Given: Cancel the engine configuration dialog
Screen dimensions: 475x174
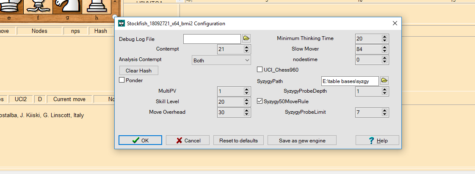Looking at the screenshot, I should pyautogui.click(x=188, y=140).
